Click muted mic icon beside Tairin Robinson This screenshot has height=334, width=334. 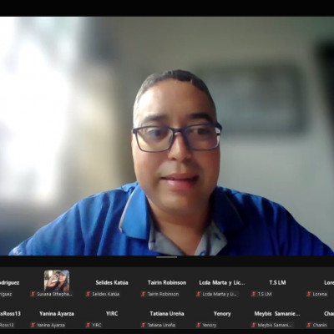[144, 294]
